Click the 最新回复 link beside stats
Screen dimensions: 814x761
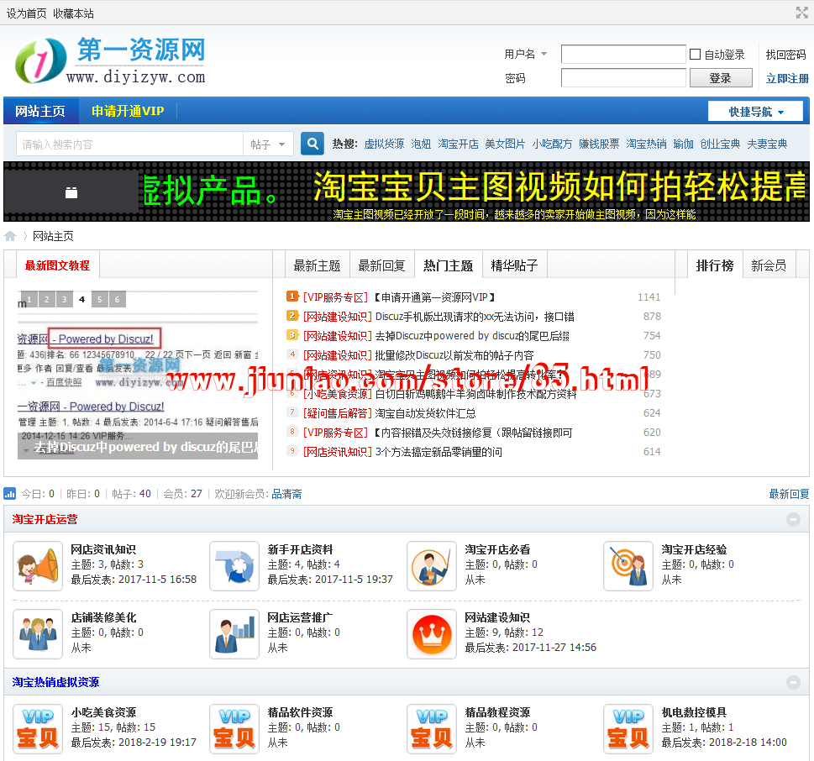click(789, 494)
